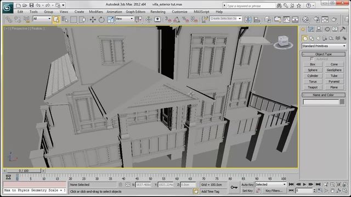Toggle the 3D Snaps button
Viewport: 351px width, 197px height.
pos(168,20)
